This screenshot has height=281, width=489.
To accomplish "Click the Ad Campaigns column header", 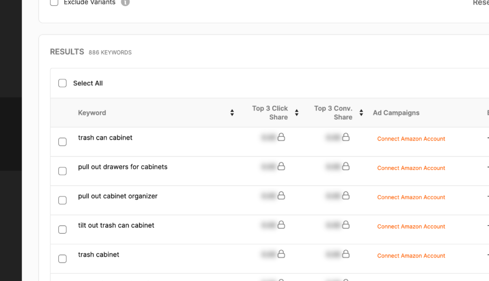I will click(x=396, y=113).
